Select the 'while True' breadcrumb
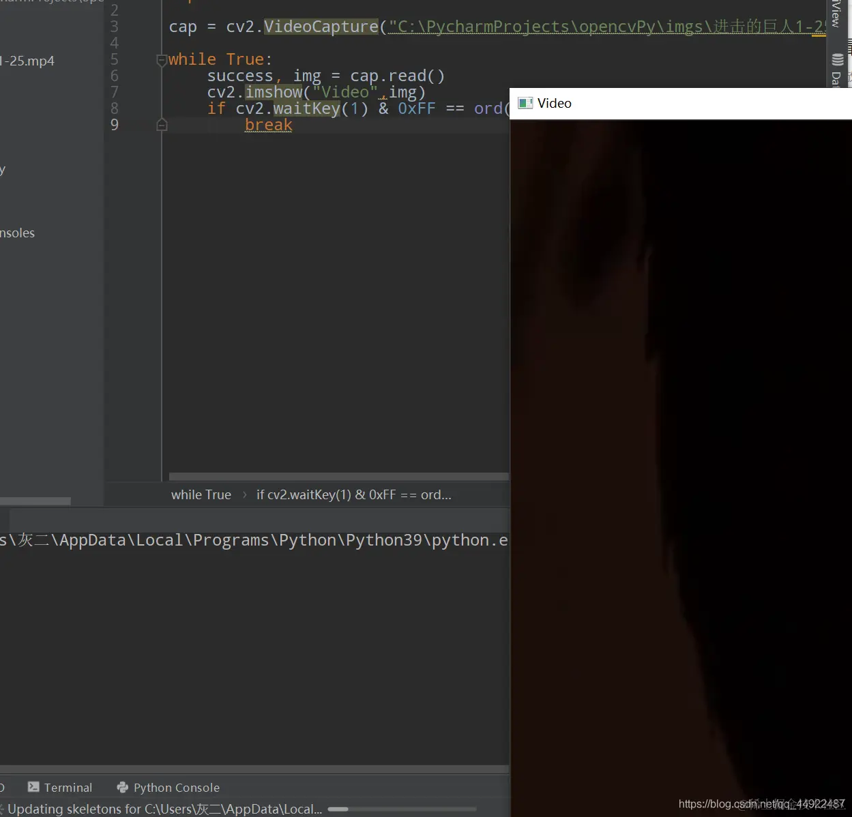The width and height of the screenshot is (852, 817). click(201, 495)
